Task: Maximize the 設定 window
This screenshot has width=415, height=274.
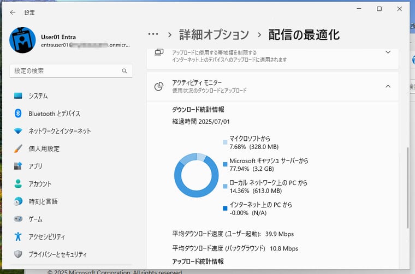Action: 379,9
